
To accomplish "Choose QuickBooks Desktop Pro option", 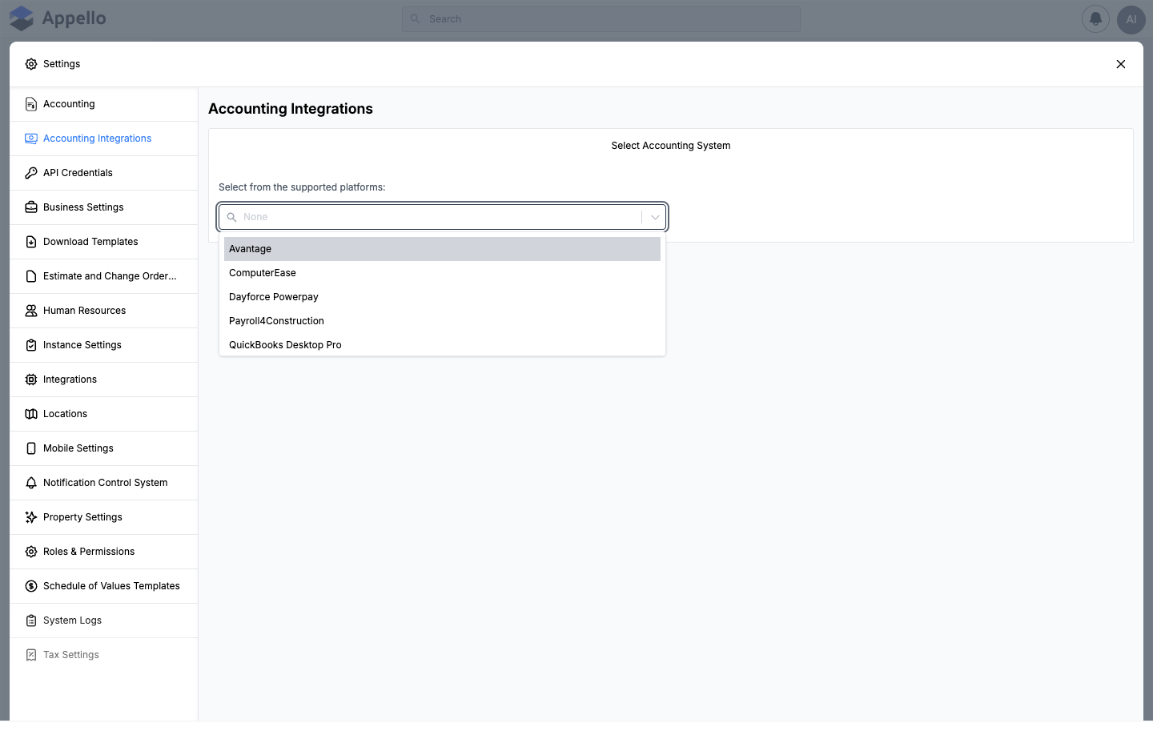I will pos(442,345).
